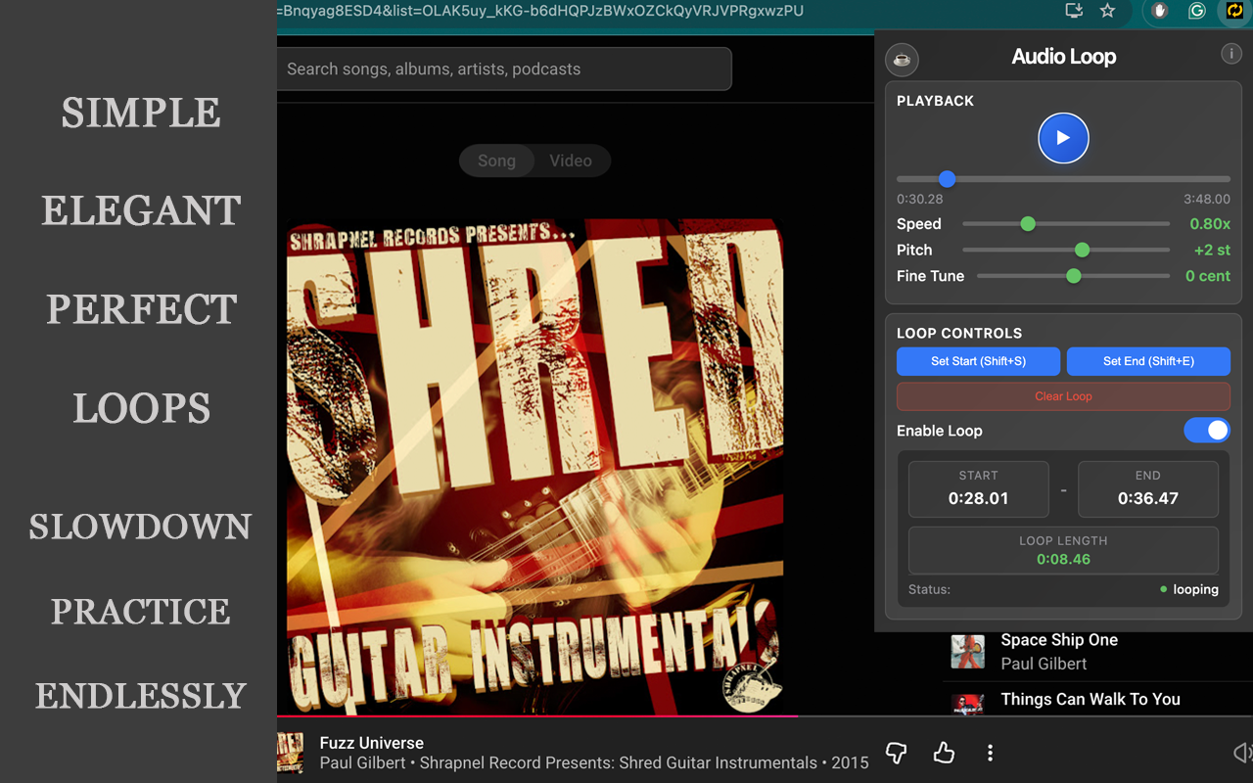Image resolution: width=1253 pixels, height=783 pixels.
Task: Click the "PLAYBACK" section heading
Action: click(x=935, y=101)
